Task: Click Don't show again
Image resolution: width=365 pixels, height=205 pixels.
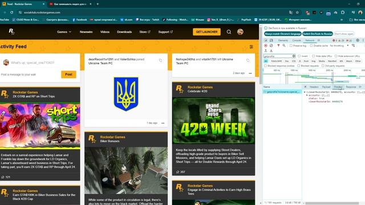Action: click(344, 34)
